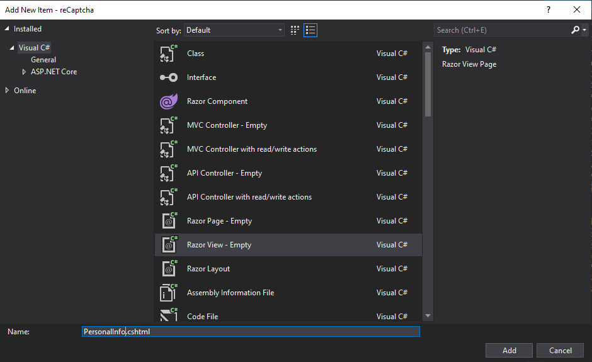
Task: Expand the ASP.NET Core node
Action: [x=24, y=72]
